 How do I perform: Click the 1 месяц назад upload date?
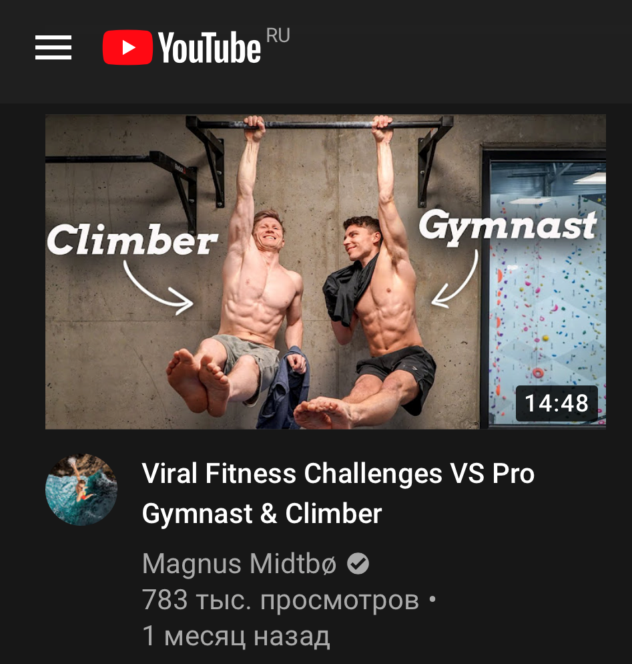[x=236, y=636]
